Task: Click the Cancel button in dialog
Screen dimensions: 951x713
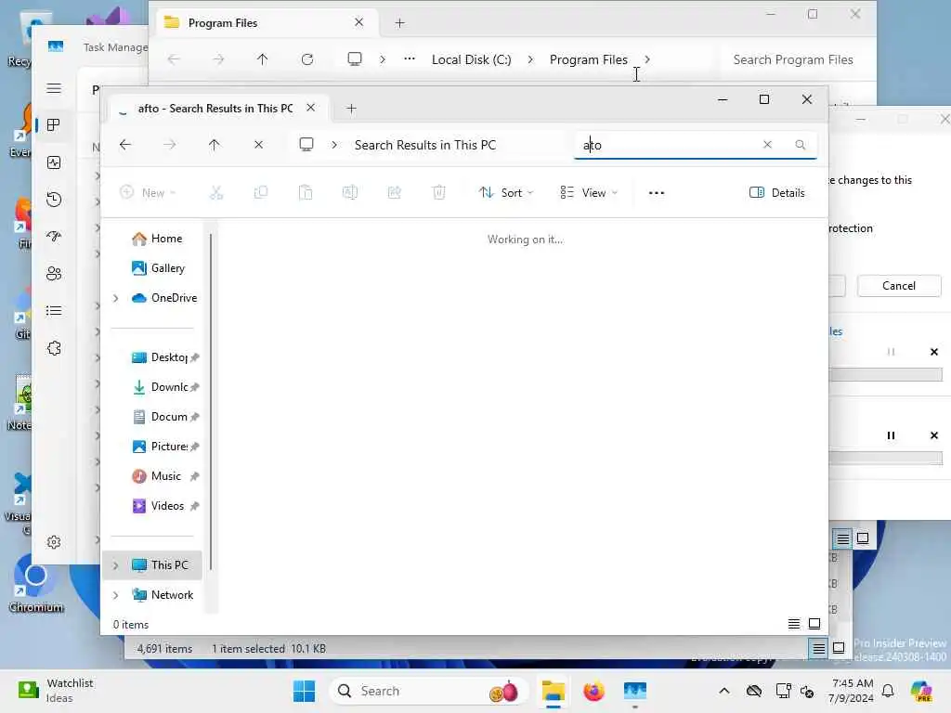Action: click(x=899, y=286)
